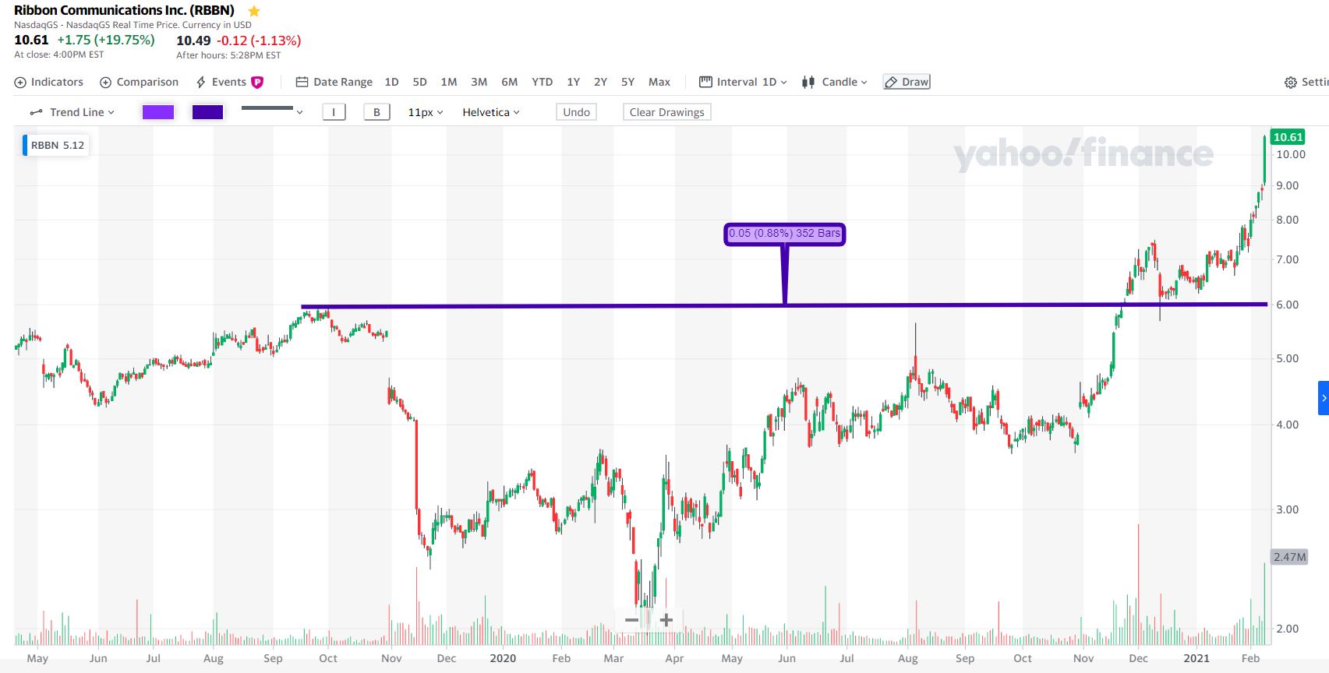The image size is (1329, 673).
Task: Click the Clear Drawings button
Action: [x=666, y=112]
